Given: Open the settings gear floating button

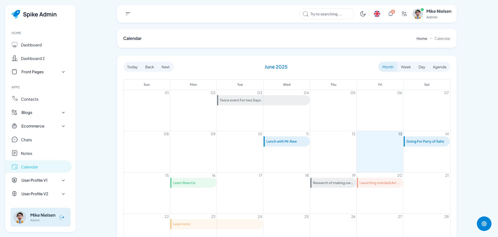Looking at the screenshot, I should click(484, 224).
